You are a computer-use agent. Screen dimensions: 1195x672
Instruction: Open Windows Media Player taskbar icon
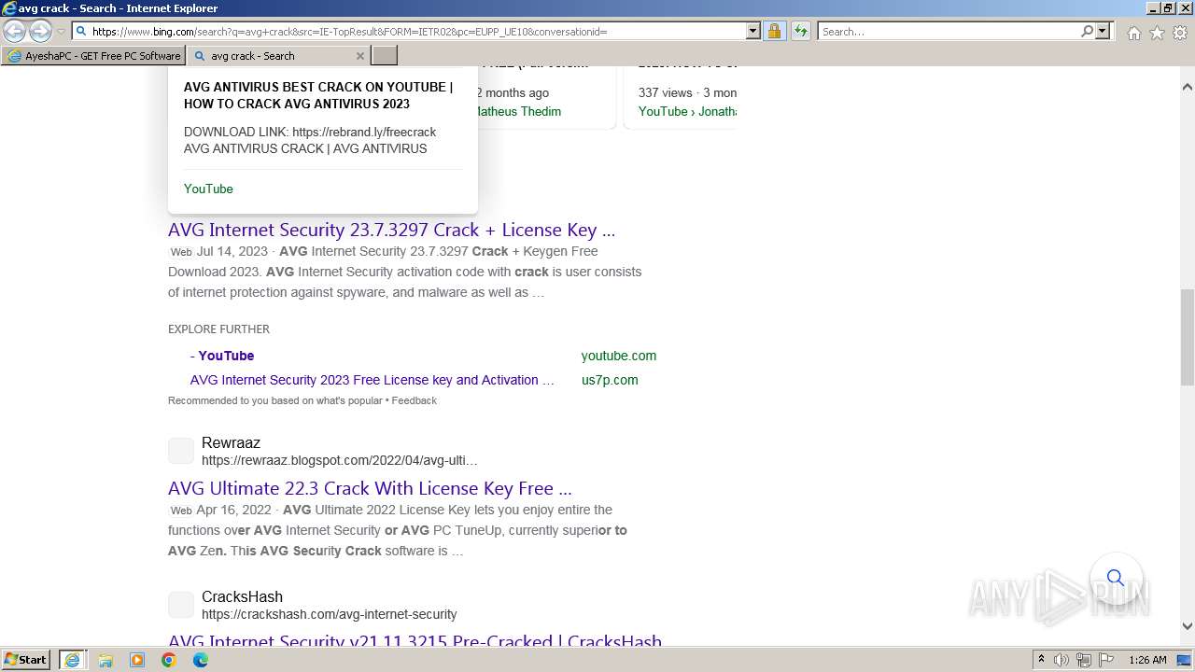coord(137,660)
